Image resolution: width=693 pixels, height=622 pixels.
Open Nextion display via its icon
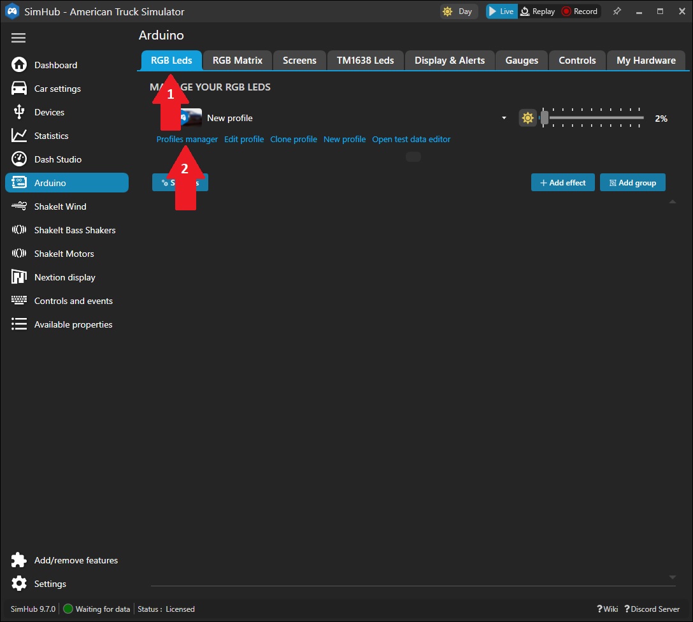point(19,277)
